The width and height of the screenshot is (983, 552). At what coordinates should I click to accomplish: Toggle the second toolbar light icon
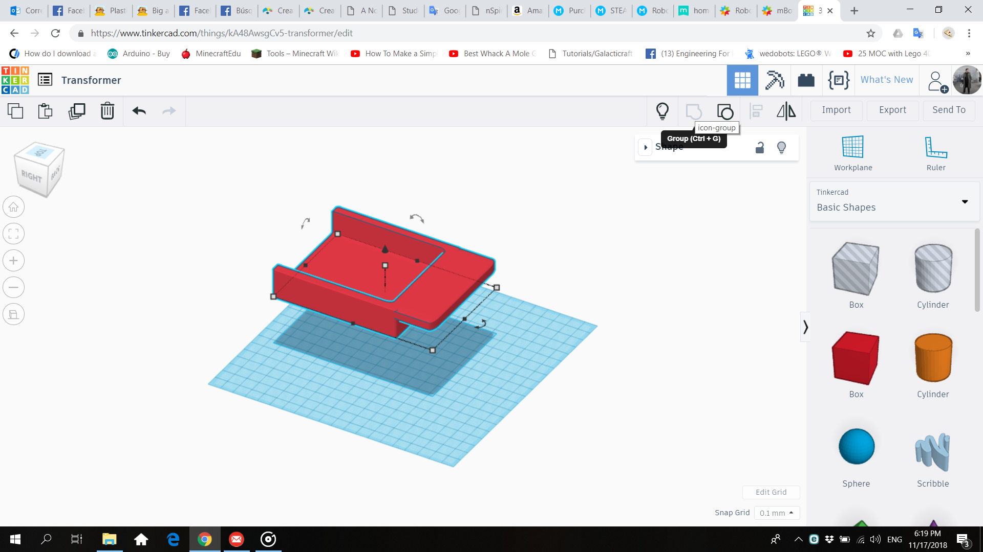pos(781,147)
